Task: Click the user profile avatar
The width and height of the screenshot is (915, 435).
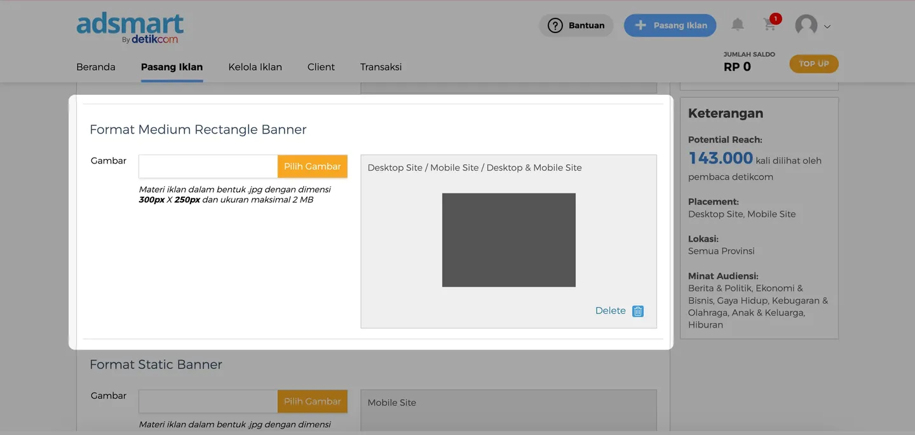Action: point(806,25)
